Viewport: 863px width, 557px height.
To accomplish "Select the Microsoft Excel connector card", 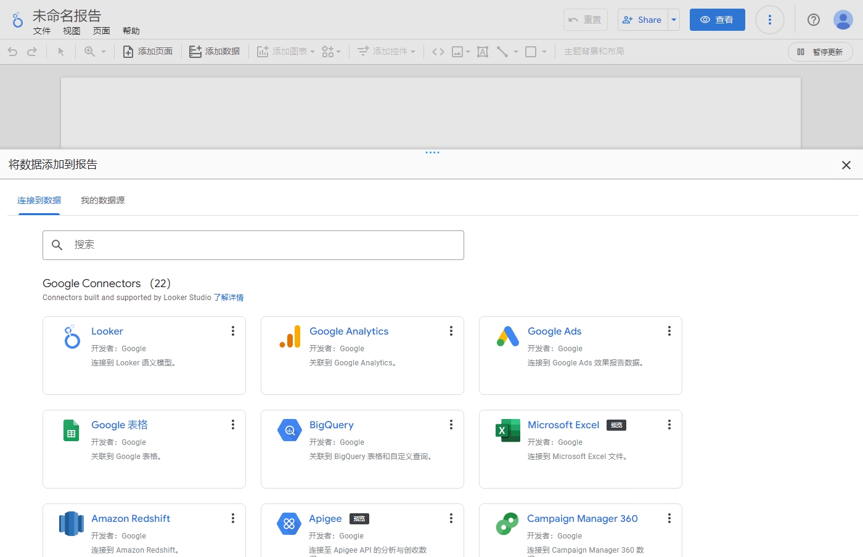I will 581,449.
